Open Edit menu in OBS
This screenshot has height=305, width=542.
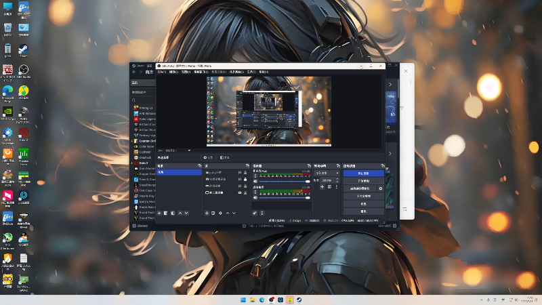(x=173, y=72)
